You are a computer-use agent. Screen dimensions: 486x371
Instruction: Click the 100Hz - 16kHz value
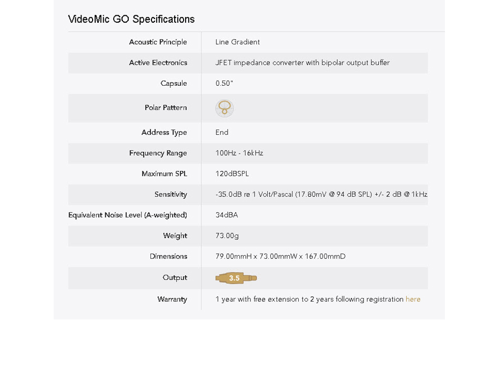pyautogui.click(x=239, y=153)
